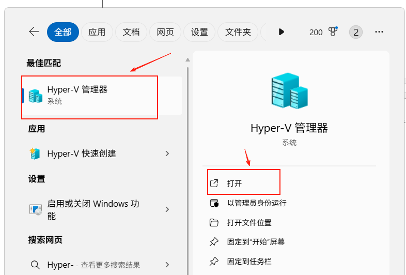Switch to the 设置 filter tab
Viewport: 406px width, 275px height.
tap(199, 32)
